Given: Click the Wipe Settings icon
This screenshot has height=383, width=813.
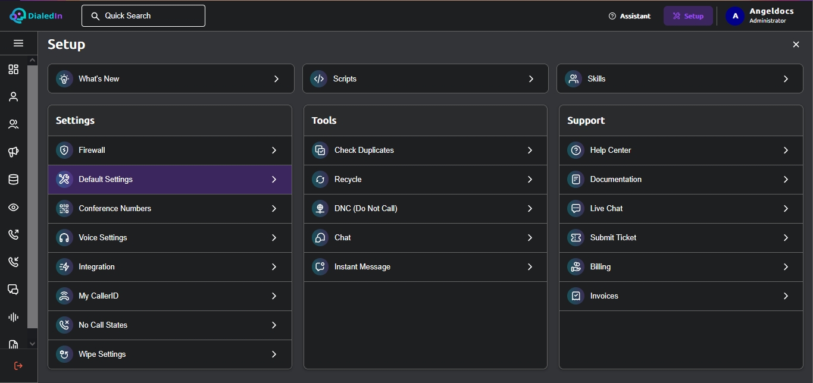Looking at the screenshot, I should coord(64,354).
